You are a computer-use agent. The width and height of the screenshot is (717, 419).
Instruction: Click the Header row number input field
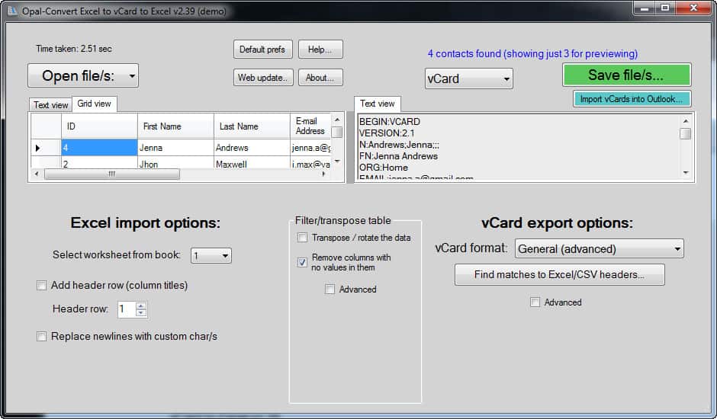coord(127,309)
